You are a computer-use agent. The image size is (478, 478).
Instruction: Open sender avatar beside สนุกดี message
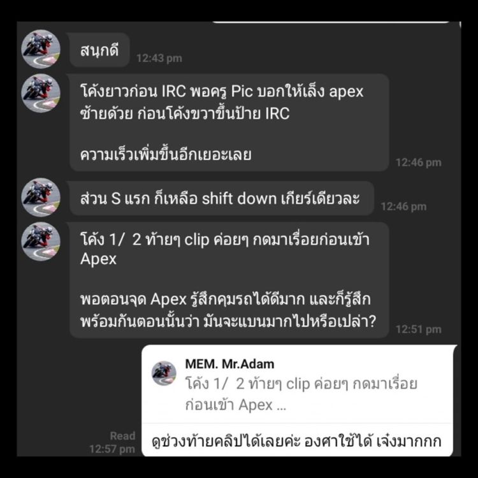pyautogui.click(x=41, y=49)
